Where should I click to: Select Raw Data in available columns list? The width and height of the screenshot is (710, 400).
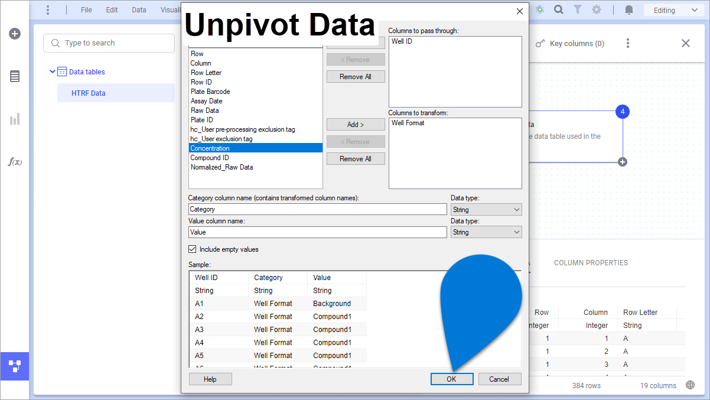205,110
